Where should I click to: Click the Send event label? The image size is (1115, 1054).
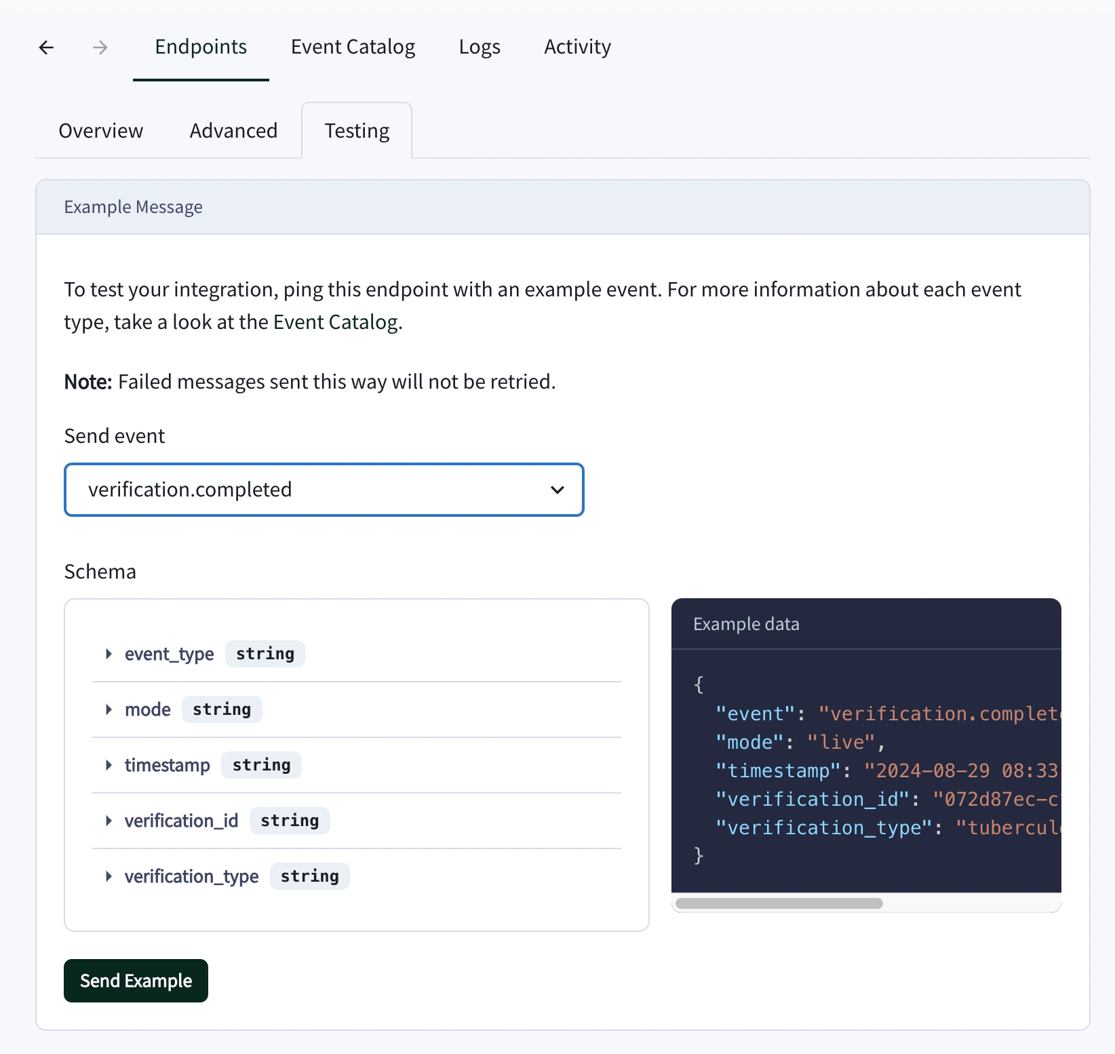115,436
